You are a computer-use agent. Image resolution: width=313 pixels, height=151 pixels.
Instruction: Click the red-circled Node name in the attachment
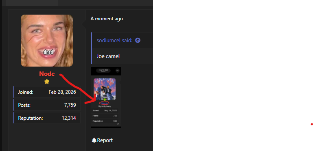(x=105, y=103)
